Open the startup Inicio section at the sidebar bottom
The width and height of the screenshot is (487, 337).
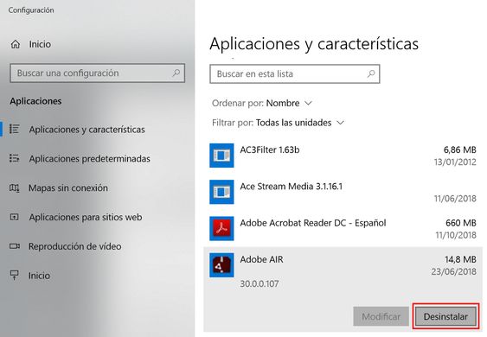click(39, 276)
